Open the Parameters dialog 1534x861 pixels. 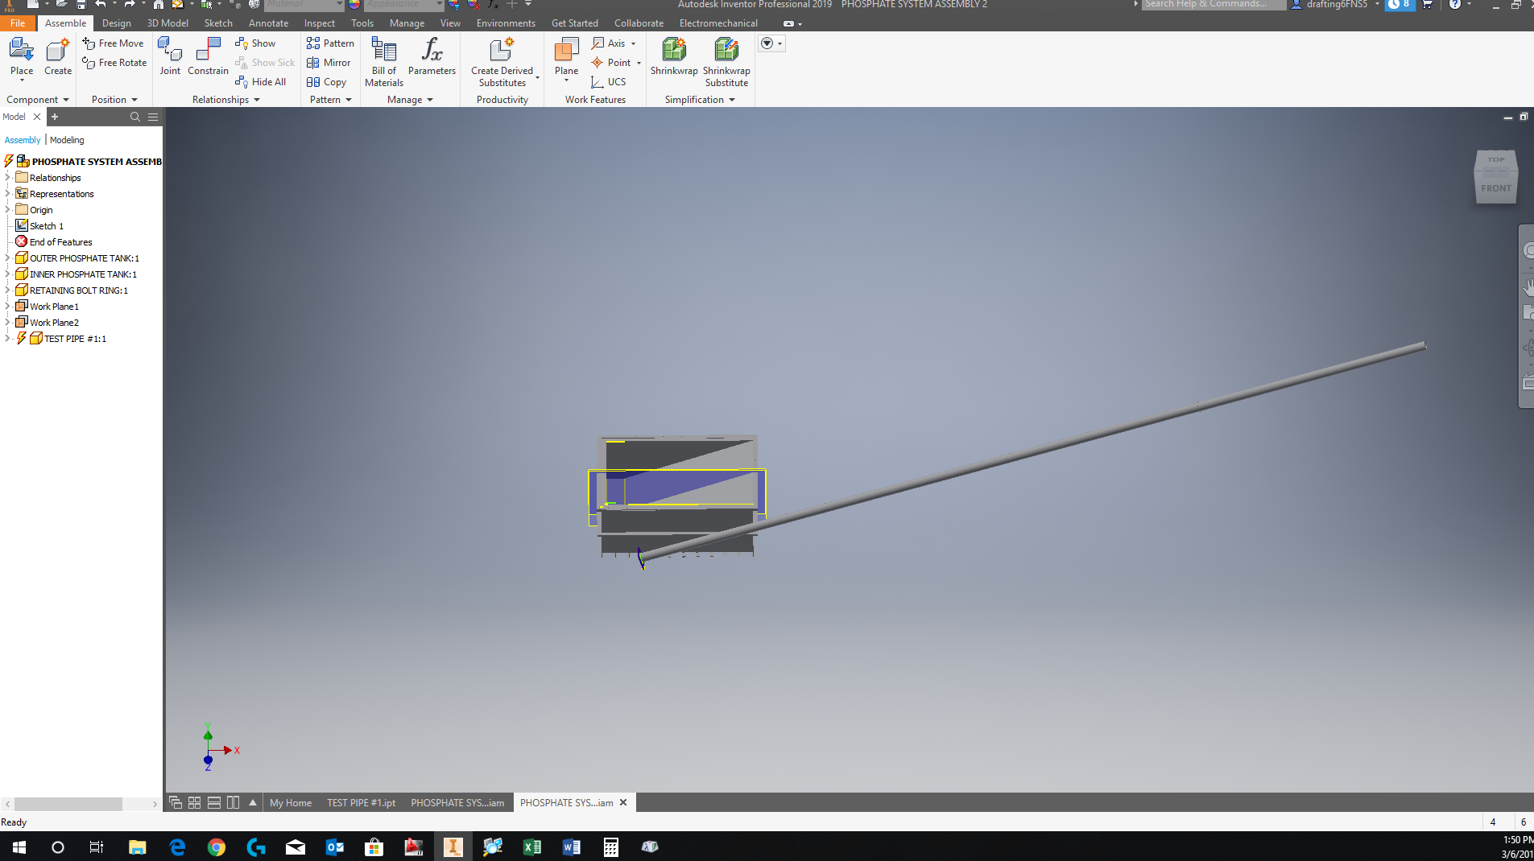click(x=432, y=56)
